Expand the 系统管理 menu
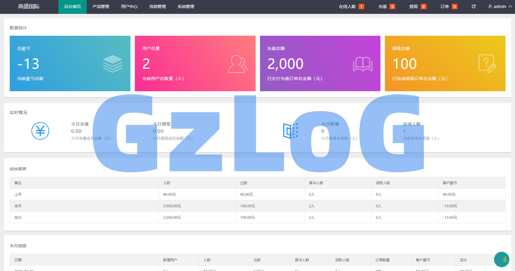This screenshot has height=271, width=515. pos(186,6)
